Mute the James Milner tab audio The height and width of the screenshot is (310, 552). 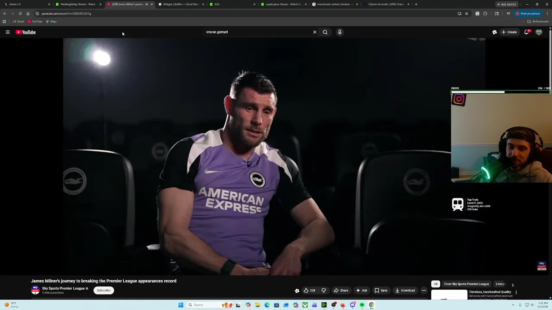(x=147, y=4)
